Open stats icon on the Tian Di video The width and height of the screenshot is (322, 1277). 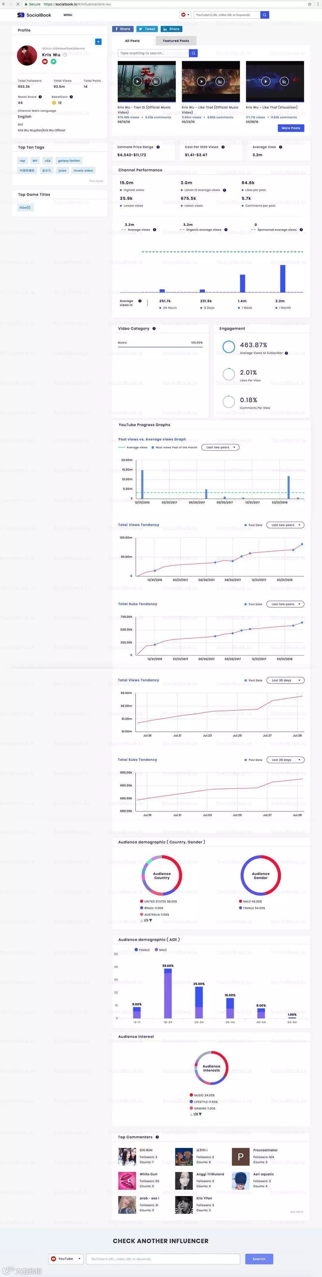click(156, 81)
